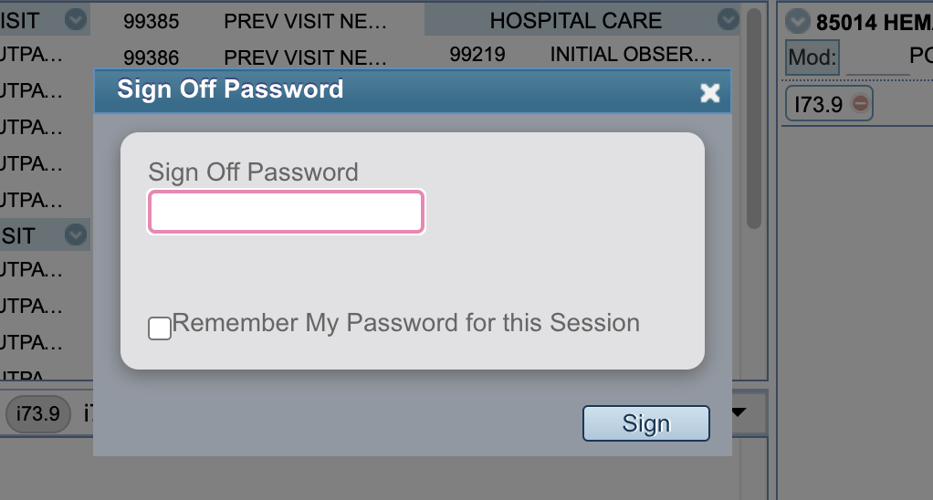The height and width of the screenshot is (500, 933).
Task: Click the Sign button
Action: 645,423
